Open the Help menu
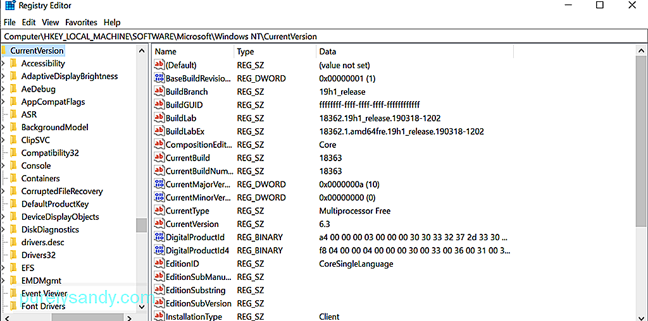The width and height of the screenshot is (648, 321). click(x=112, y=22)
